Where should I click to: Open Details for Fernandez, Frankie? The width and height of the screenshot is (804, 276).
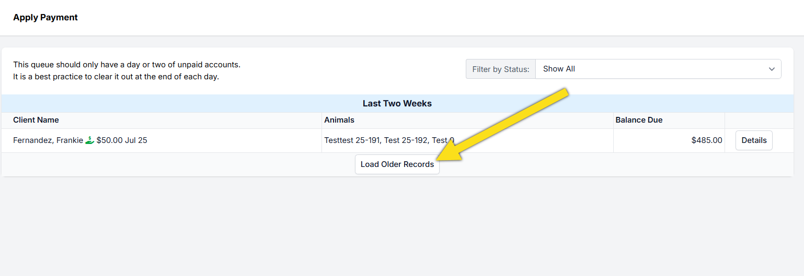pos(753,140)
